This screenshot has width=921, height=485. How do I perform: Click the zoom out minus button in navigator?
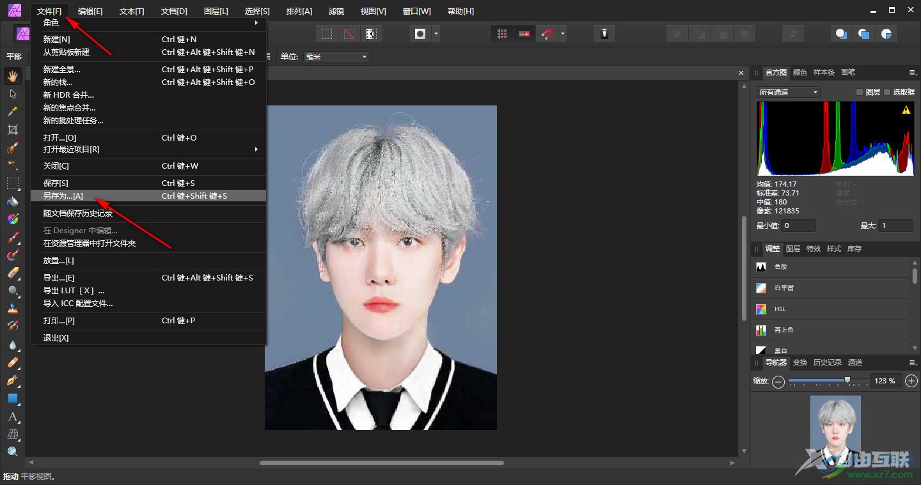[778, 381]
